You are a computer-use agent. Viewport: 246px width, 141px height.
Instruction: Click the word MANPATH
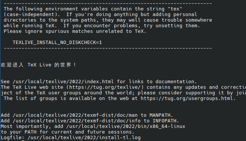(160, 115)
